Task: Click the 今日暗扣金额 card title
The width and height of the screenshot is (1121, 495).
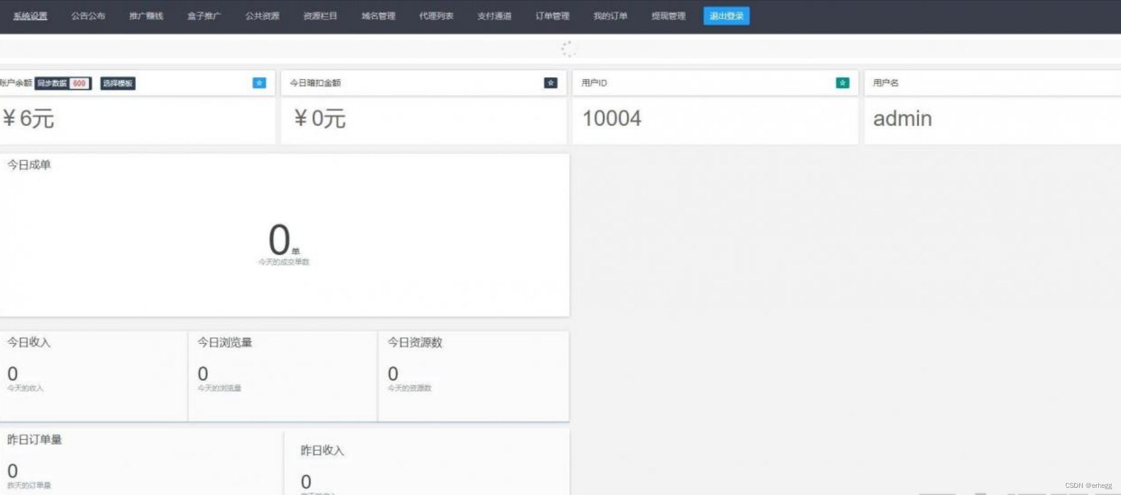Action: click(315, 83)
